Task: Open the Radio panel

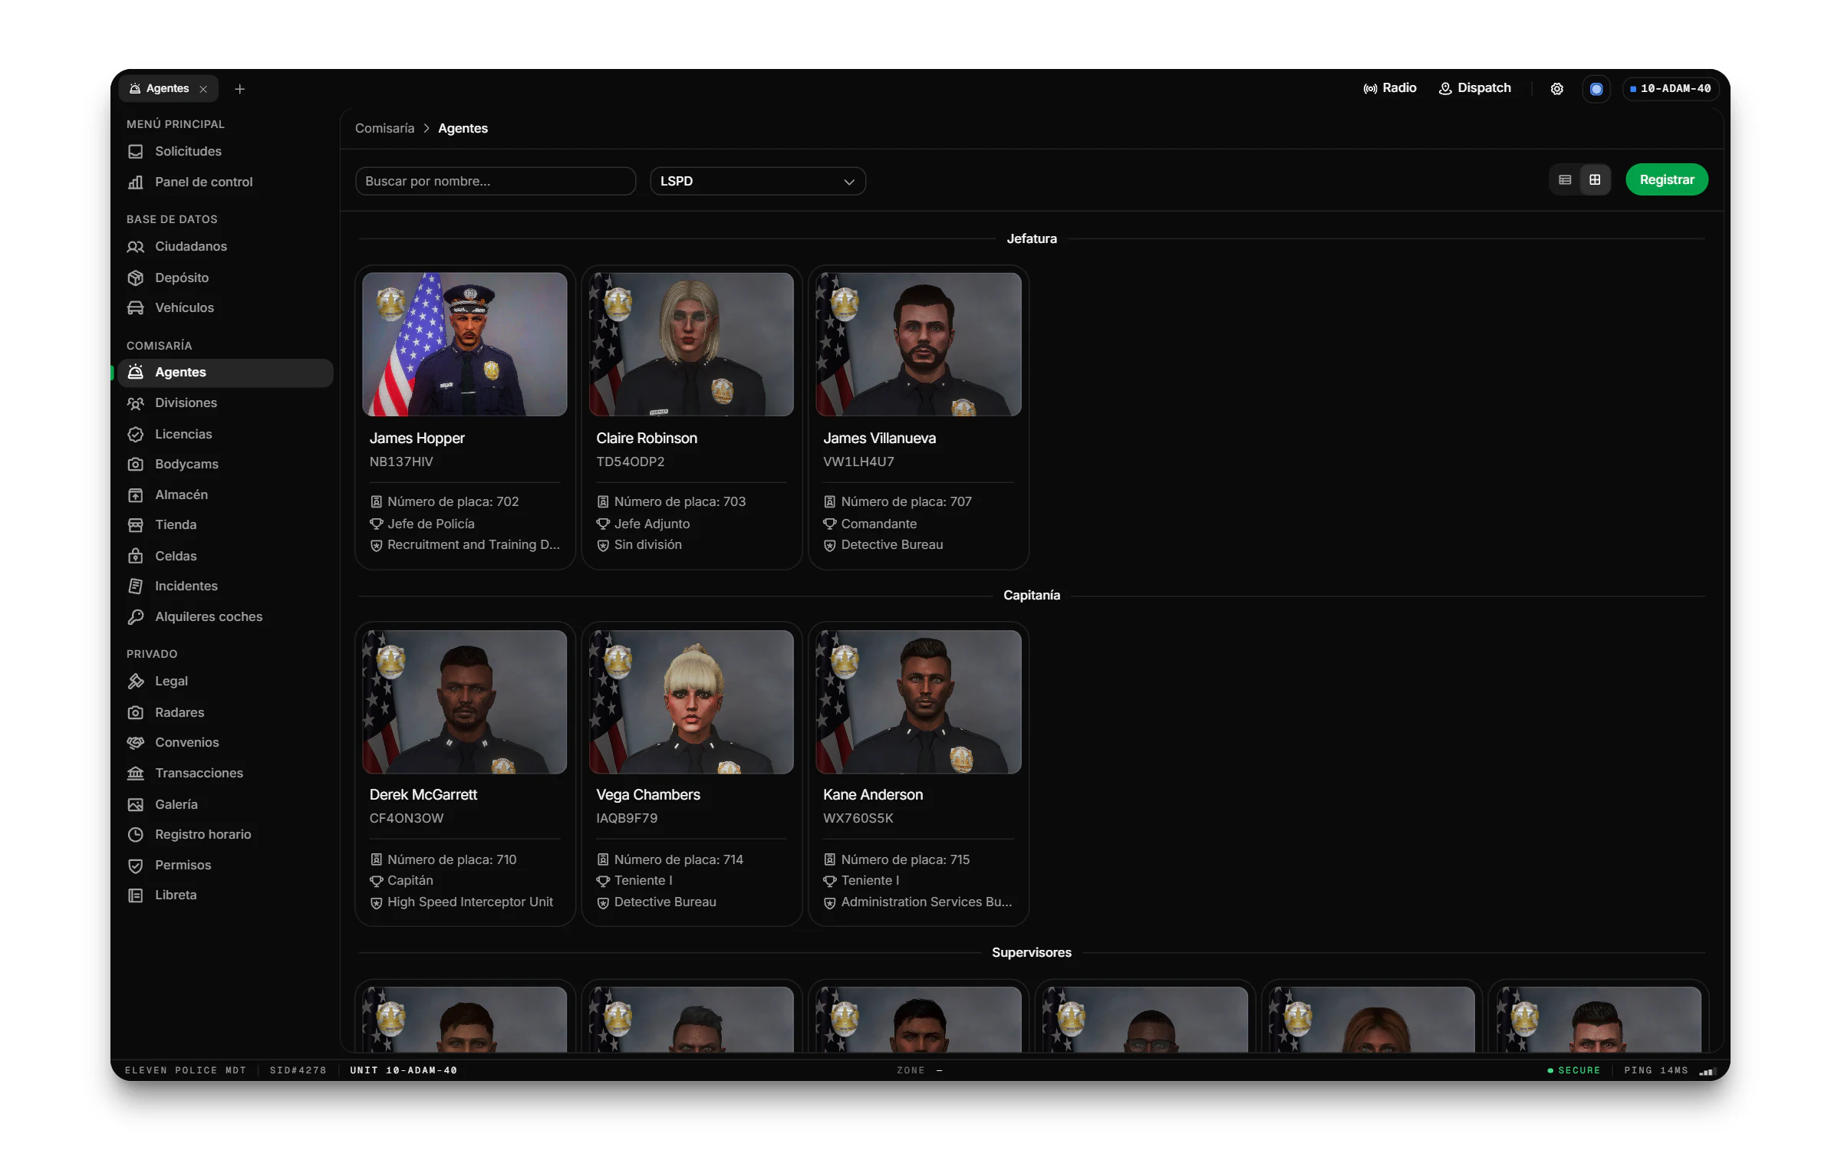Action: click(1389, 88)
